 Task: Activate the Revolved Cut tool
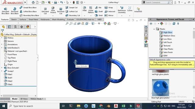click(61, 11)
